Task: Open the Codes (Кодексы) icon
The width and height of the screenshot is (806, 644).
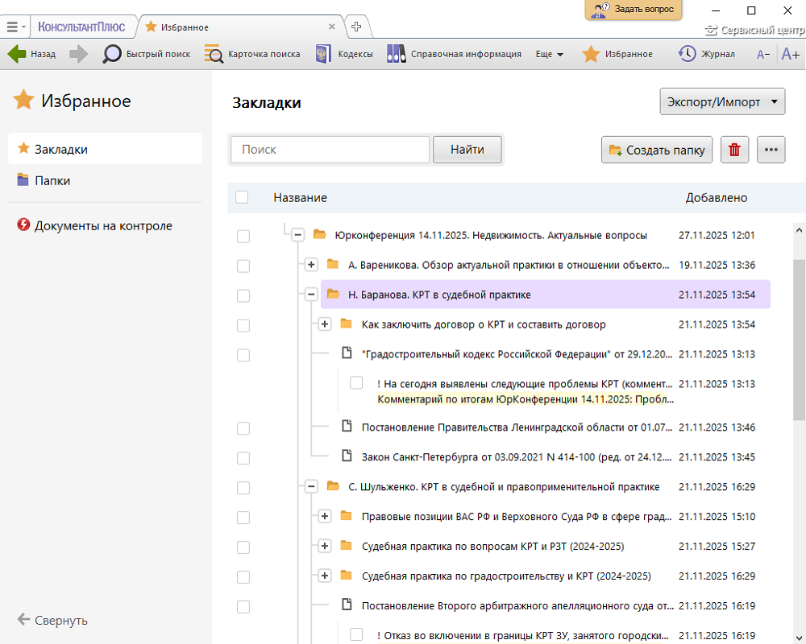Action: pyautogui.click(x=323, y=54)
